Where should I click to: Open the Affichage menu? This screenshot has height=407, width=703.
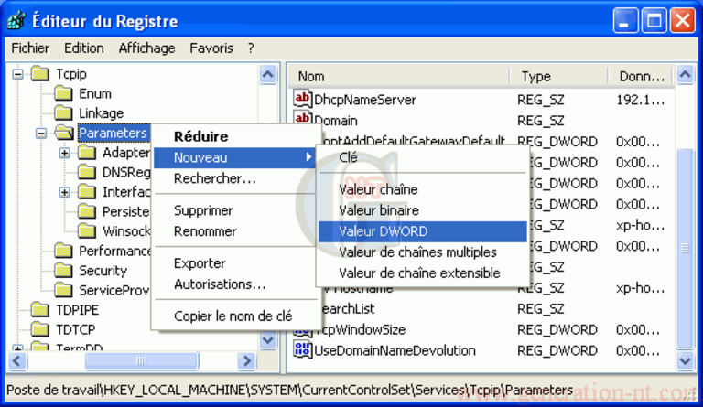click(x=147, y=48)
